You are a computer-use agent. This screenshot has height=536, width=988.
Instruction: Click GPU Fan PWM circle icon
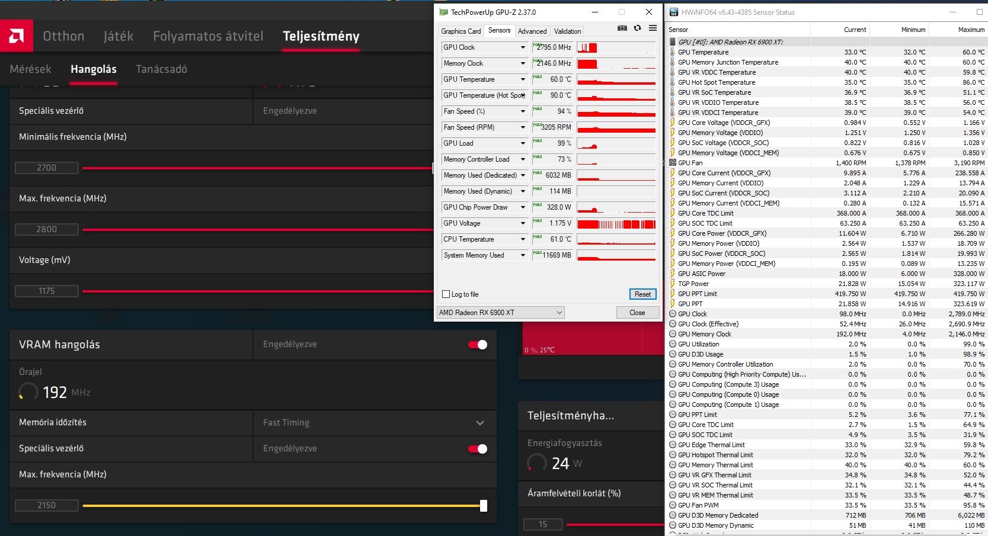[x=672, y=505]
